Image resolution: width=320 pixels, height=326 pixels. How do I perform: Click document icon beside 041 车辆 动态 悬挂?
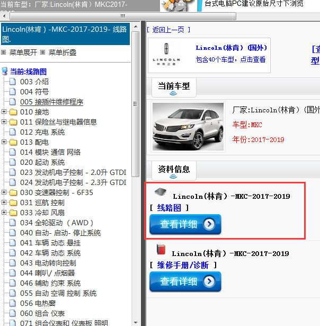[13, 243]
